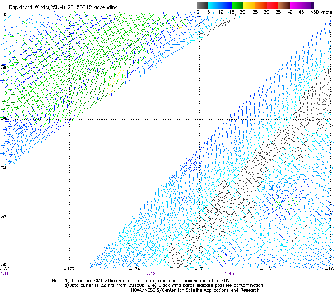Select the orange 25-30 knots legend swatch
Image resolution: width=334 pixels, height=293 pixels.
[x=261, y=5]
